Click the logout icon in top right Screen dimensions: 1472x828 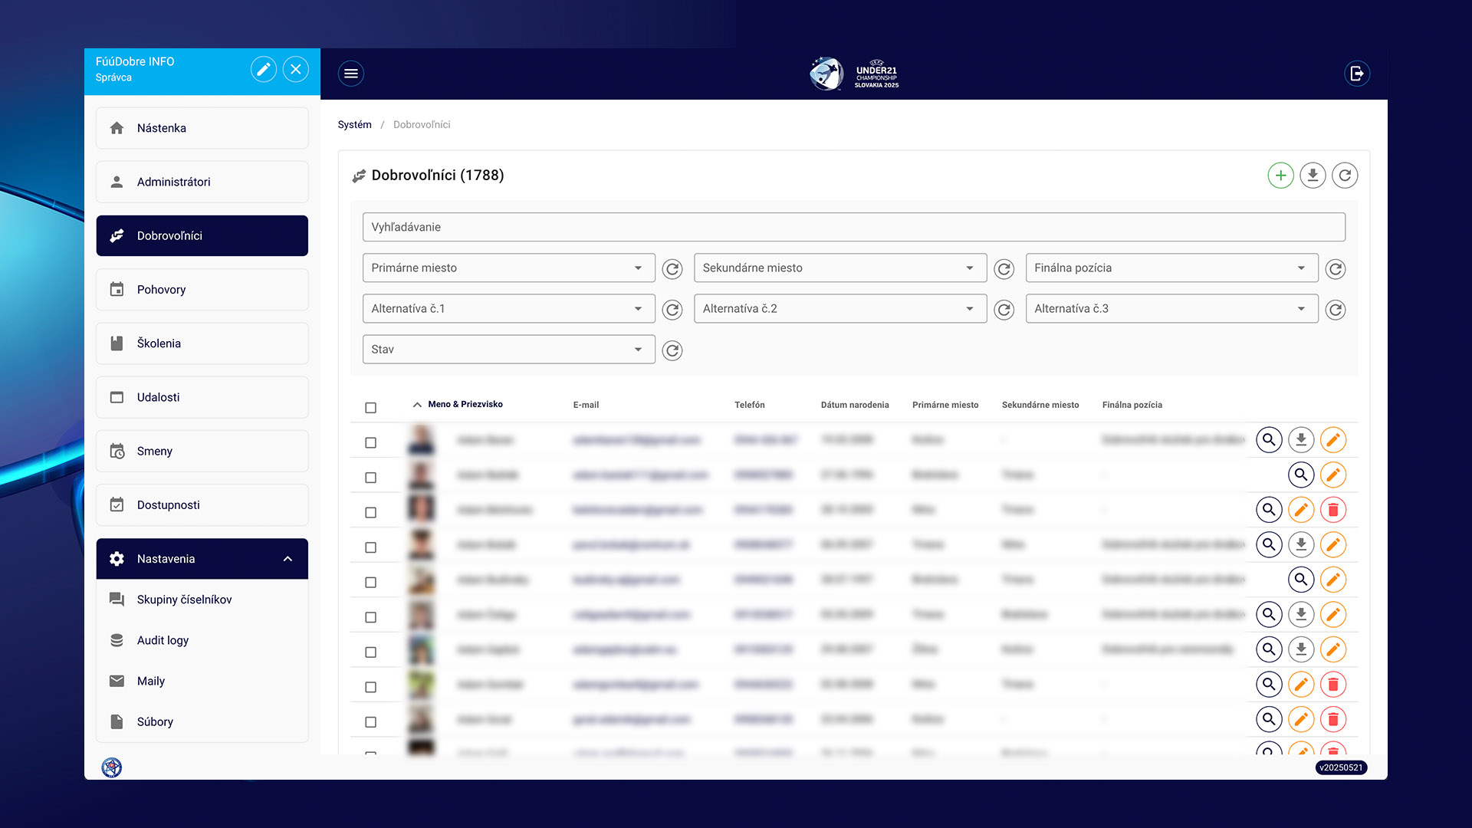click(x=1357, y=74)
